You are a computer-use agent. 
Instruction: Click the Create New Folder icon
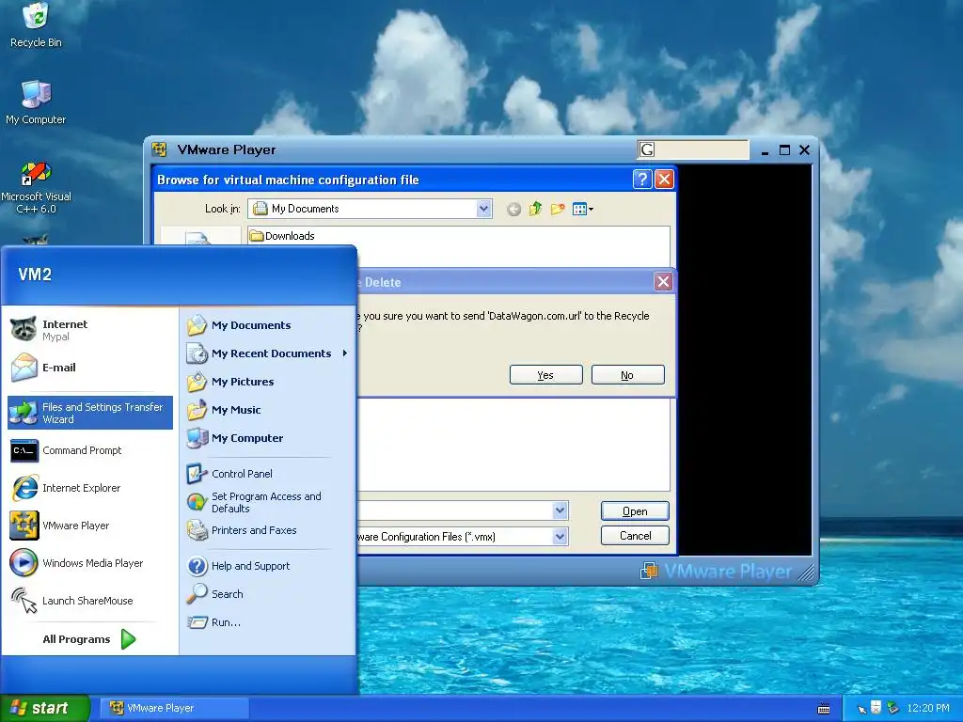click(x=558, y=209)
